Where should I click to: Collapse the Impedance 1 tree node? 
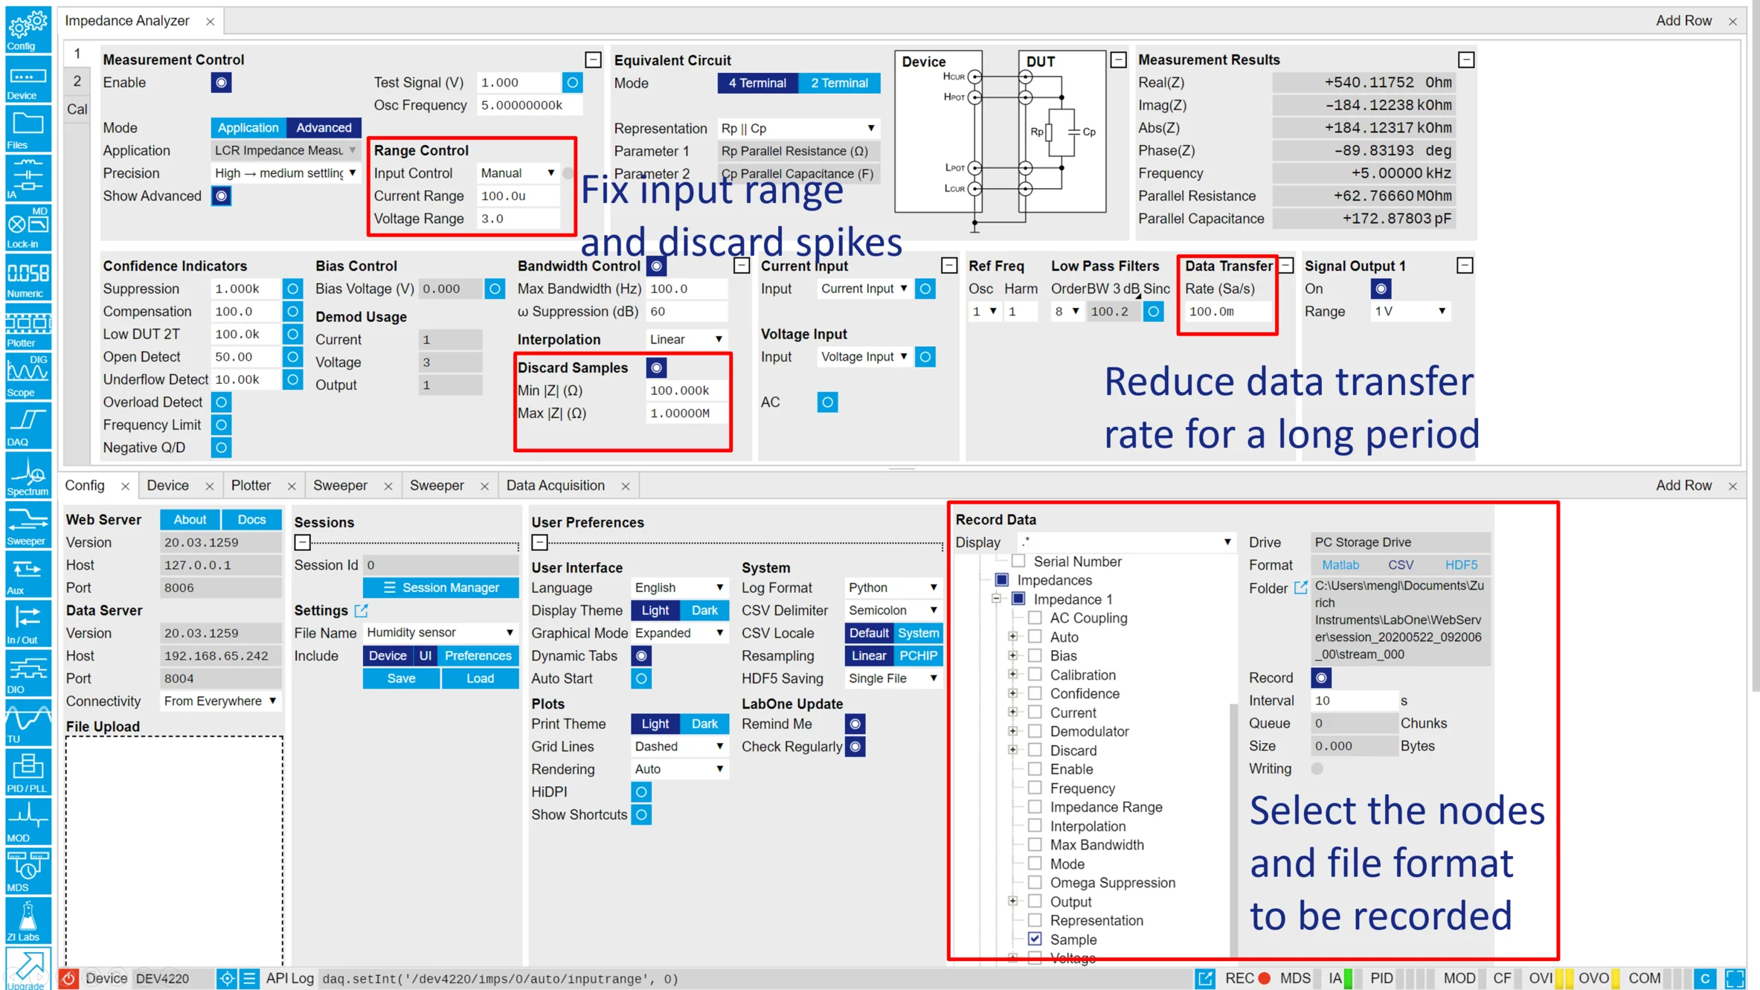coord(996,599)
